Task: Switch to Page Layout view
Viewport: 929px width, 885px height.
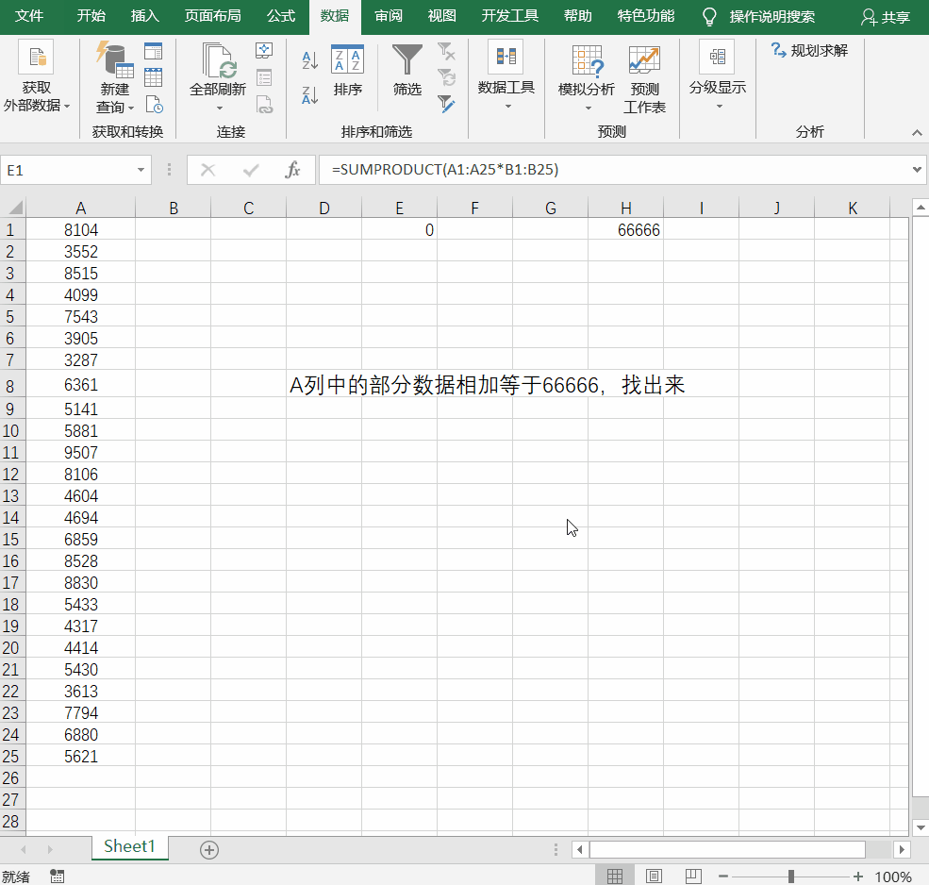Action: coord(655,877)
